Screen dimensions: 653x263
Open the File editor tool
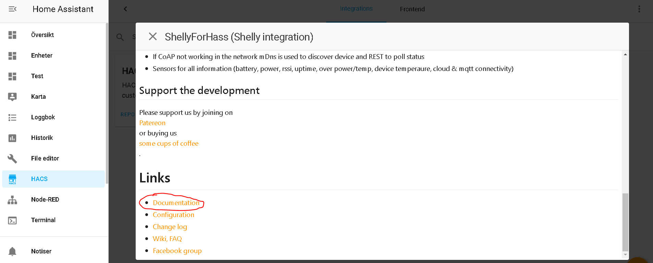tap(45, 158)
